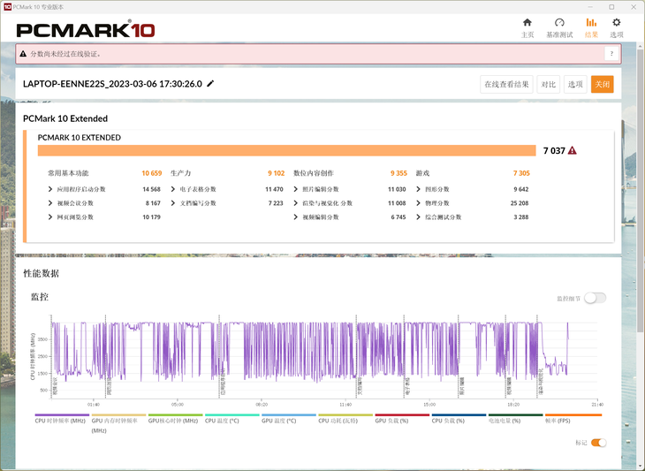Click the PCMARK 10 logo
Screen dimensions: 645x471
pyautogui.click(x=86, y=30)
